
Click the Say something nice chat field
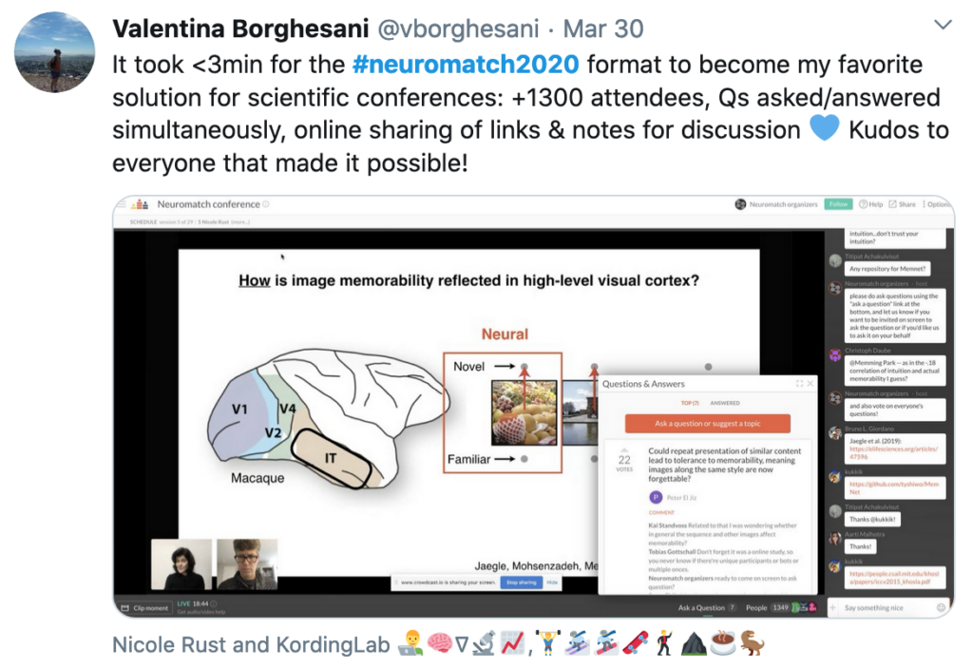point(887,608)
